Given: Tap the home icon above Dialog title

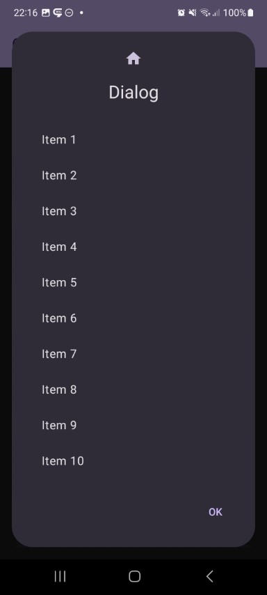Looking at the screenshot, I should tap(133, 59).
